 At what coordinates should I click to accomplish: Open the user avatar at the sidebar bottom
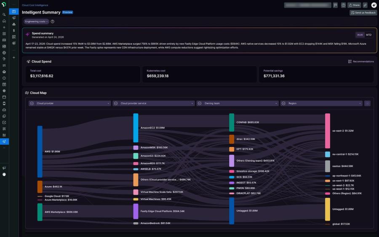[4, 174]
